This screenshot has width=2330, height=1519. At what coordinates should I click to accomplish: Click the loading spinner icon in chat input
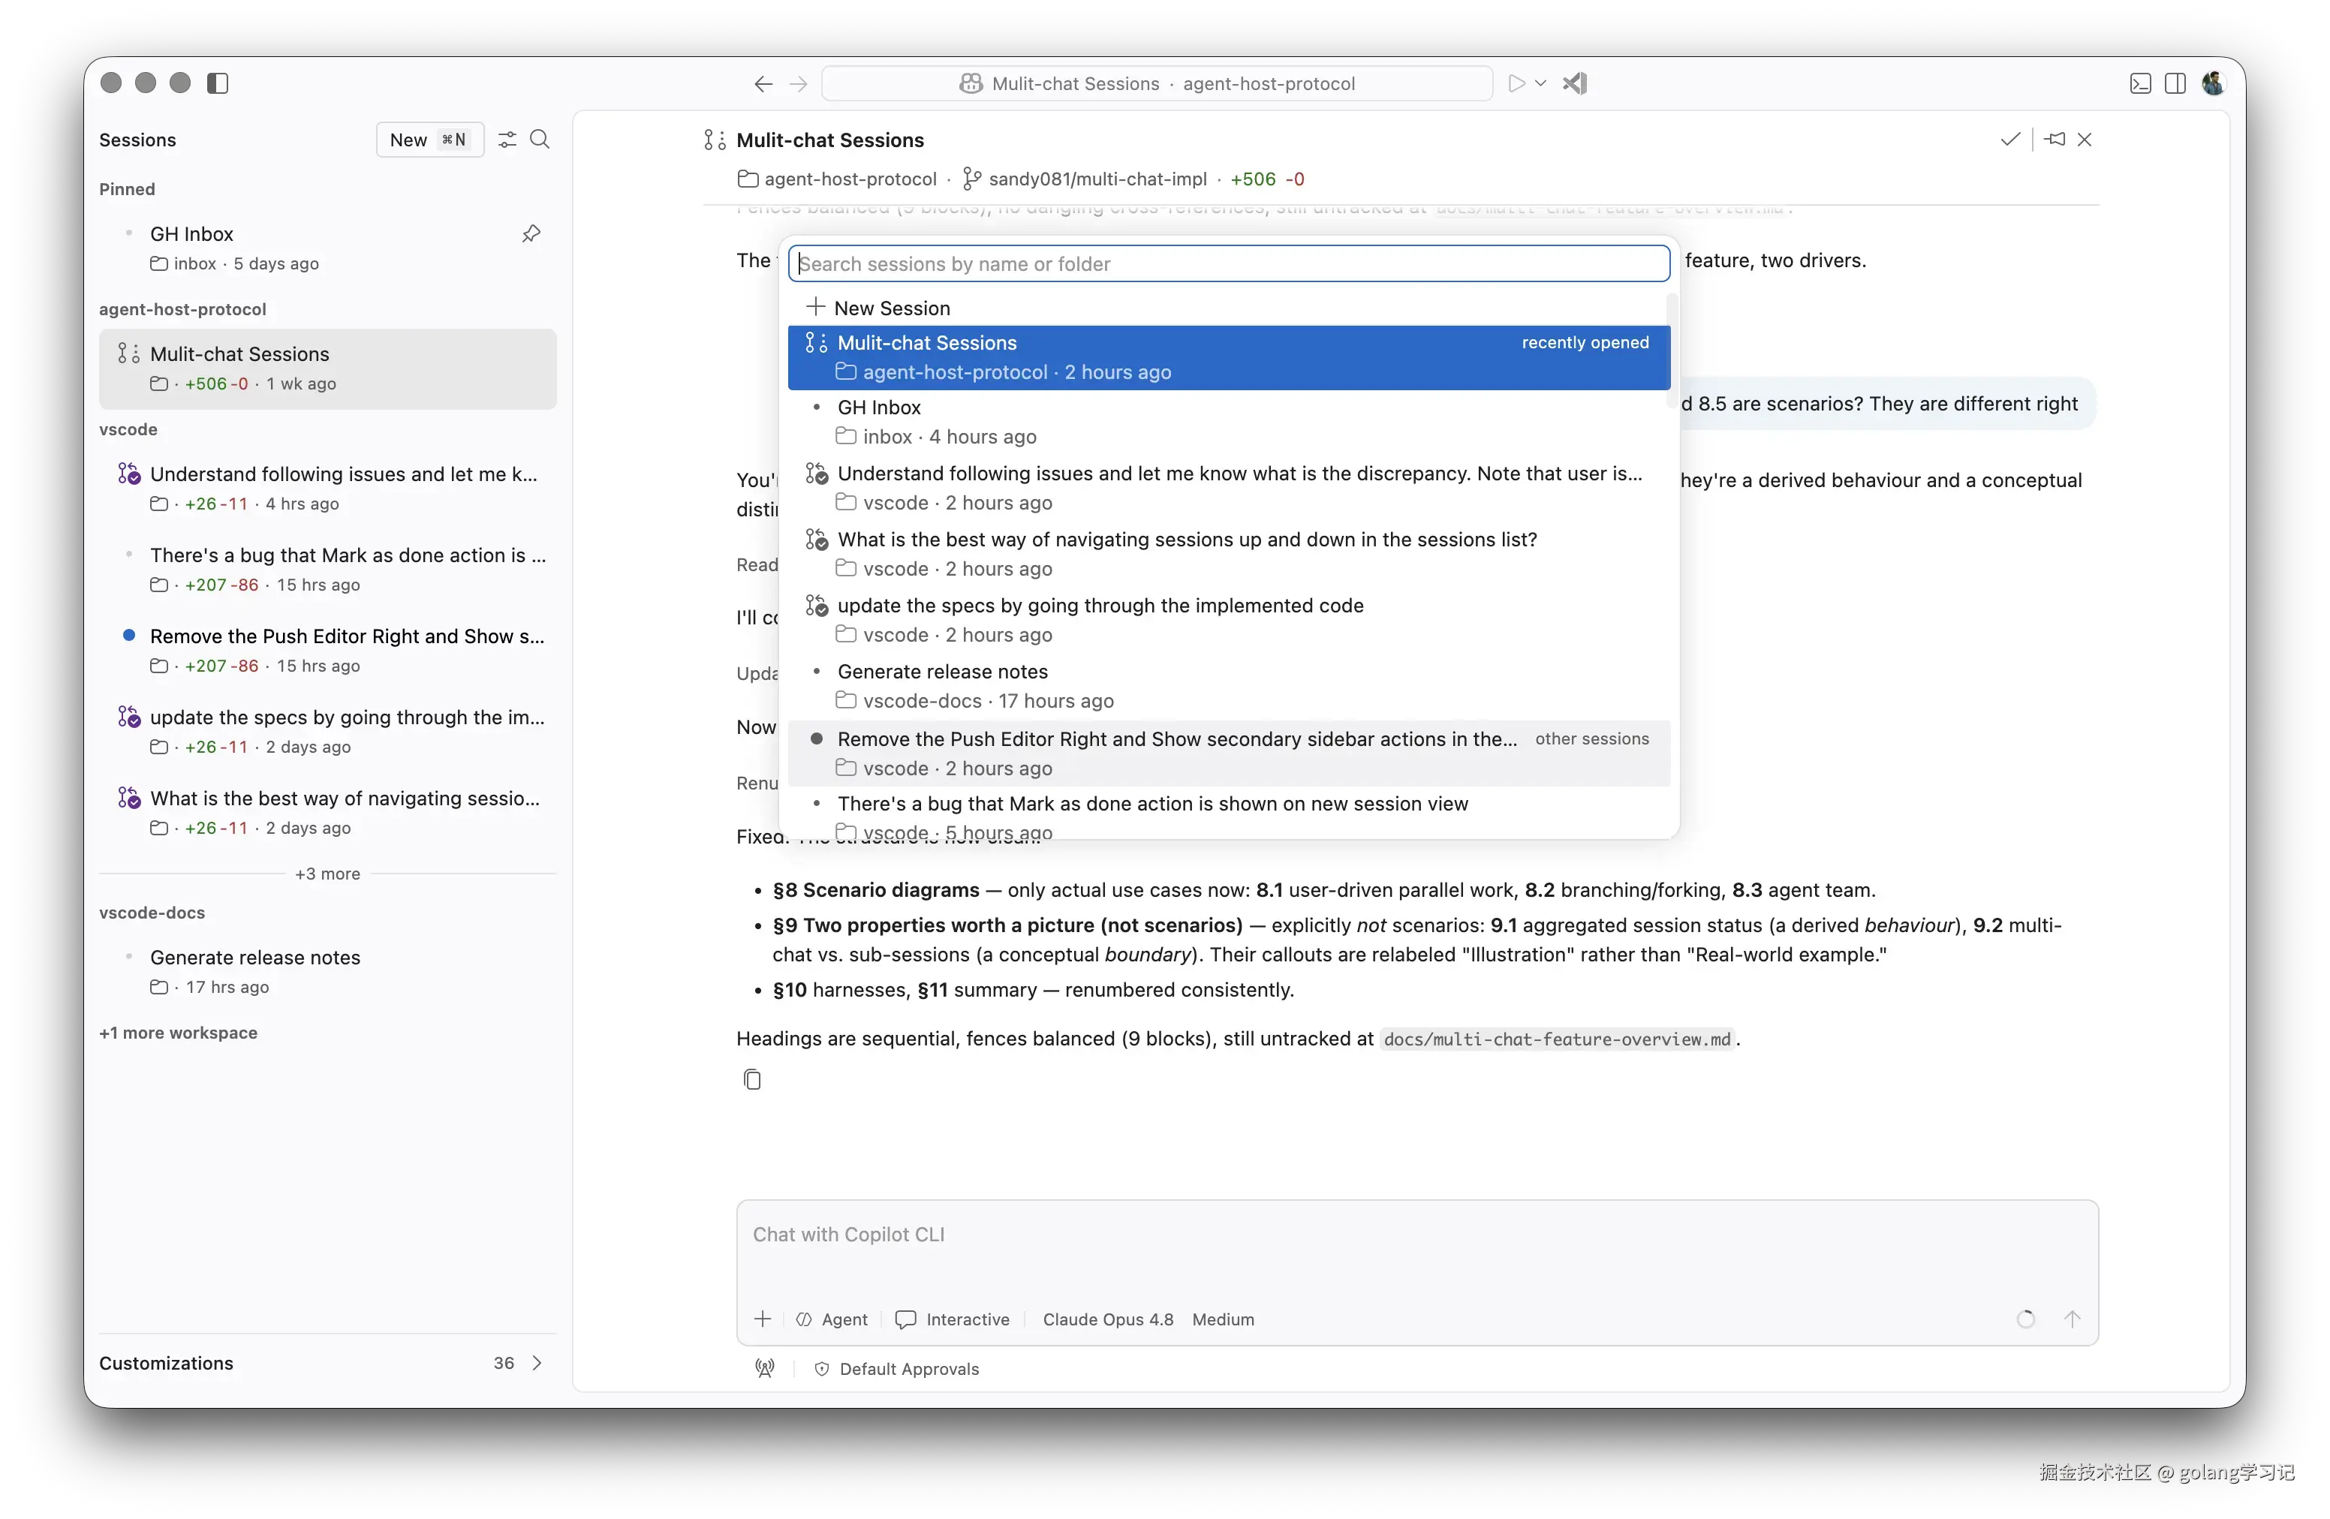pyautogui.click(x=2027, y=1319)
